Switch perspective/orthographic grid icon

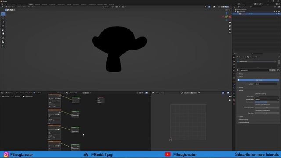230,32
